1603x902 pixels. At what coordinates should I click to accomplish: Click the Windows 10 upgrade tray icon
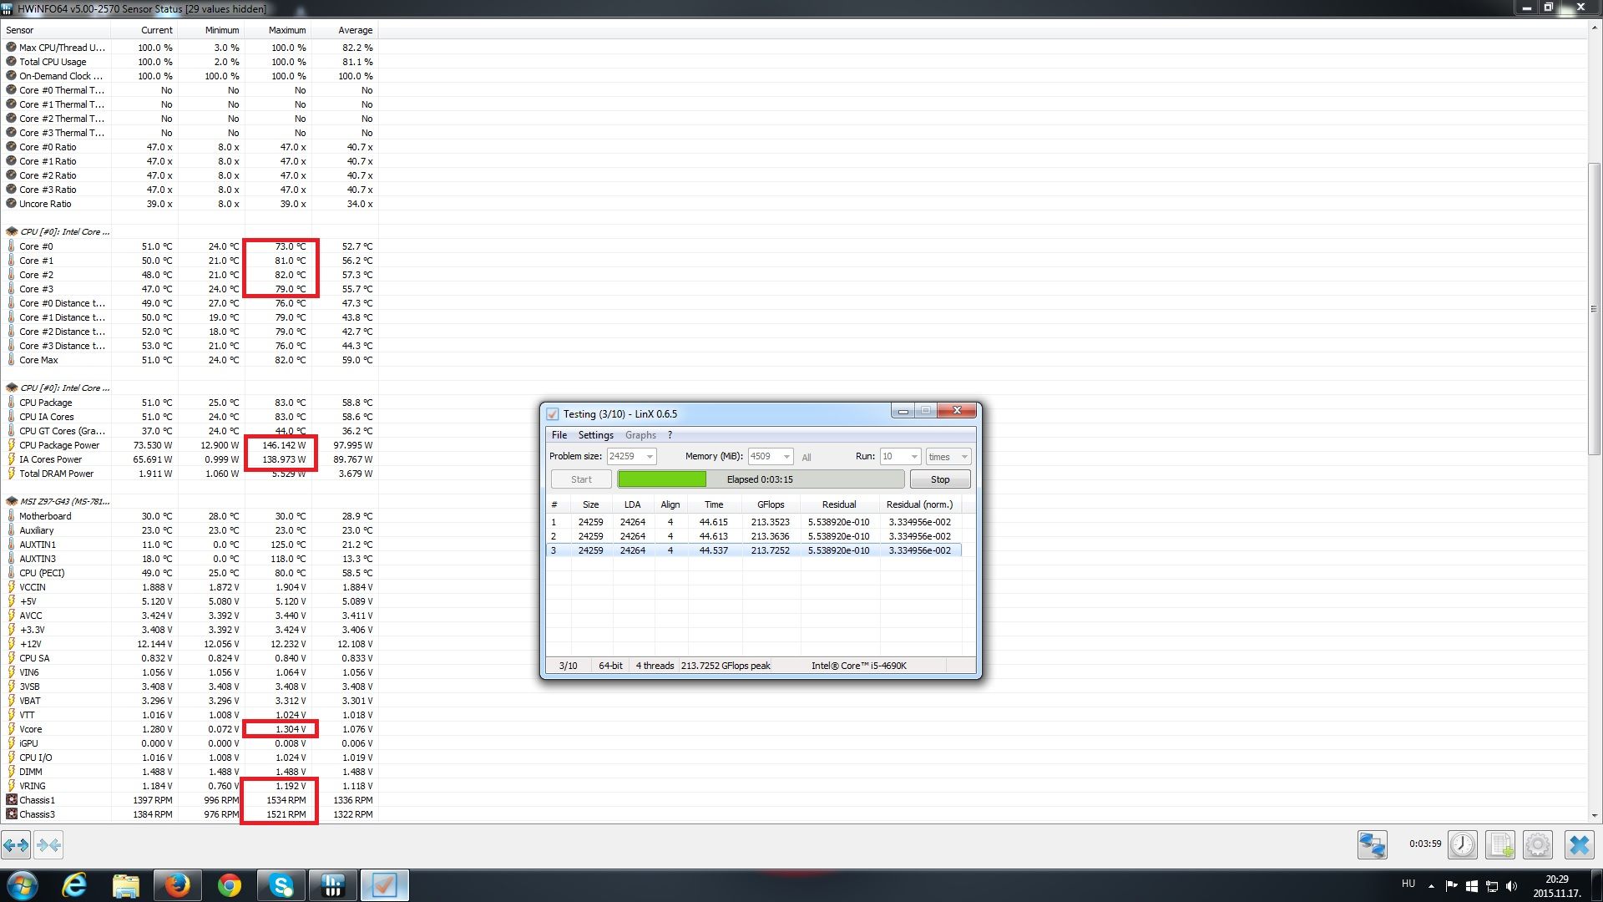1471,886
